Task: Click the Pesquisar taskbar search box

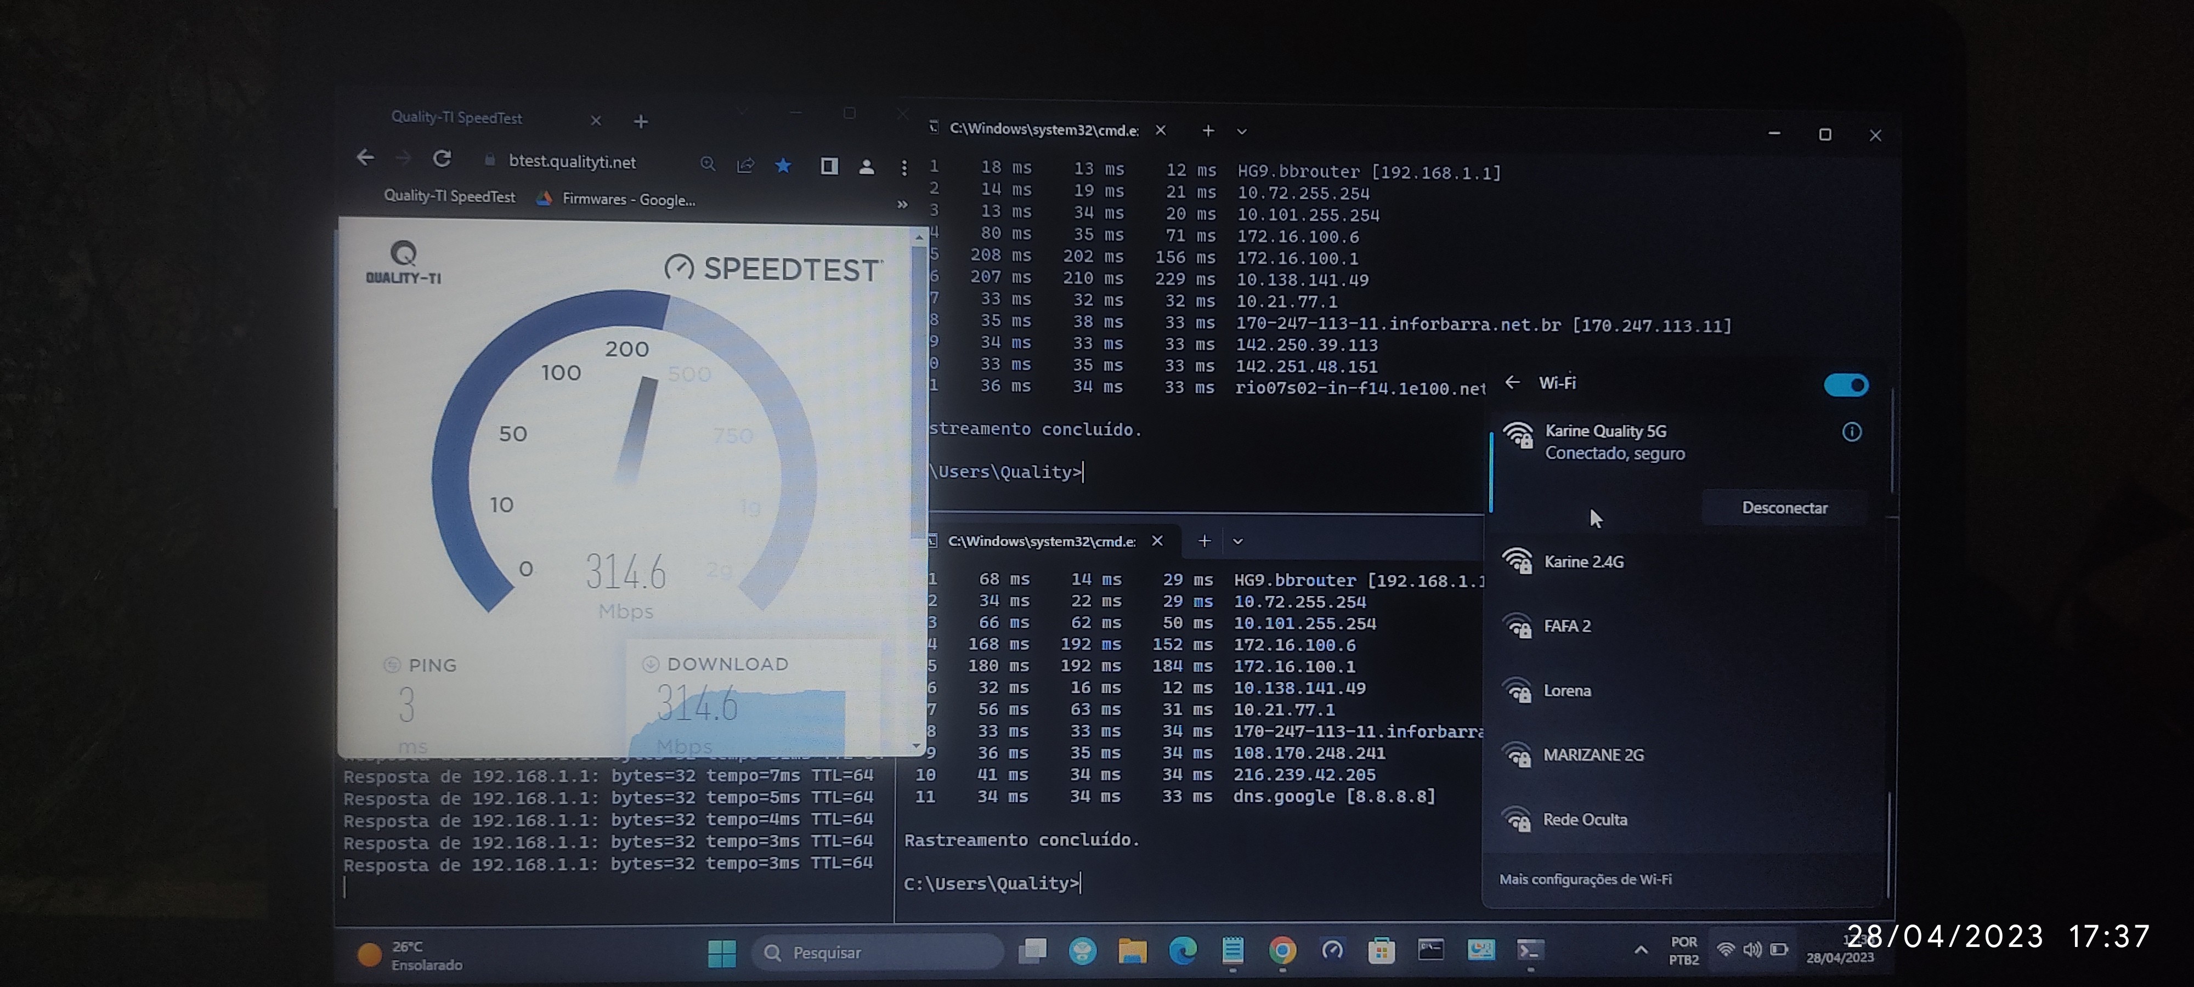Action: pyautogui.click(x=877, y=952)
